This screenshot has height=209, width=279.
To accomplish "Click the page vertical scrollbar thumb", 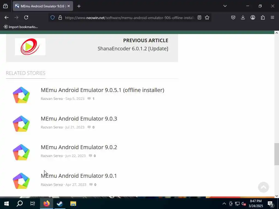I will (x=277, y=154).
